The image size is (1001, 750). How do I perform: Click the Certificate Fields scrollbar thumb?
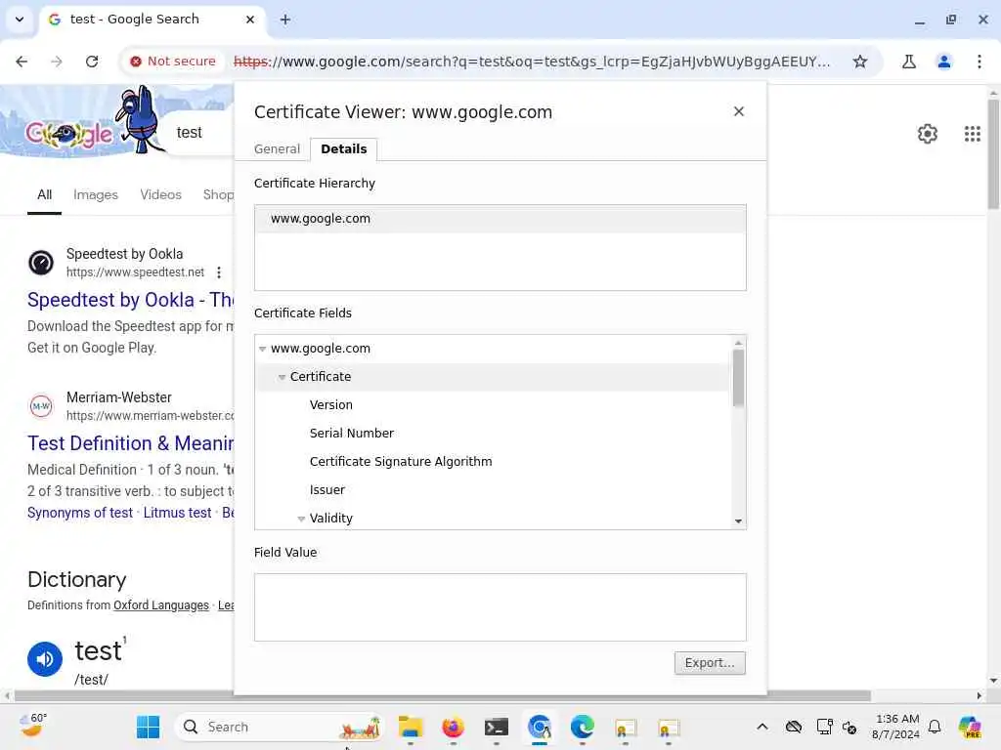coord(739,378)
